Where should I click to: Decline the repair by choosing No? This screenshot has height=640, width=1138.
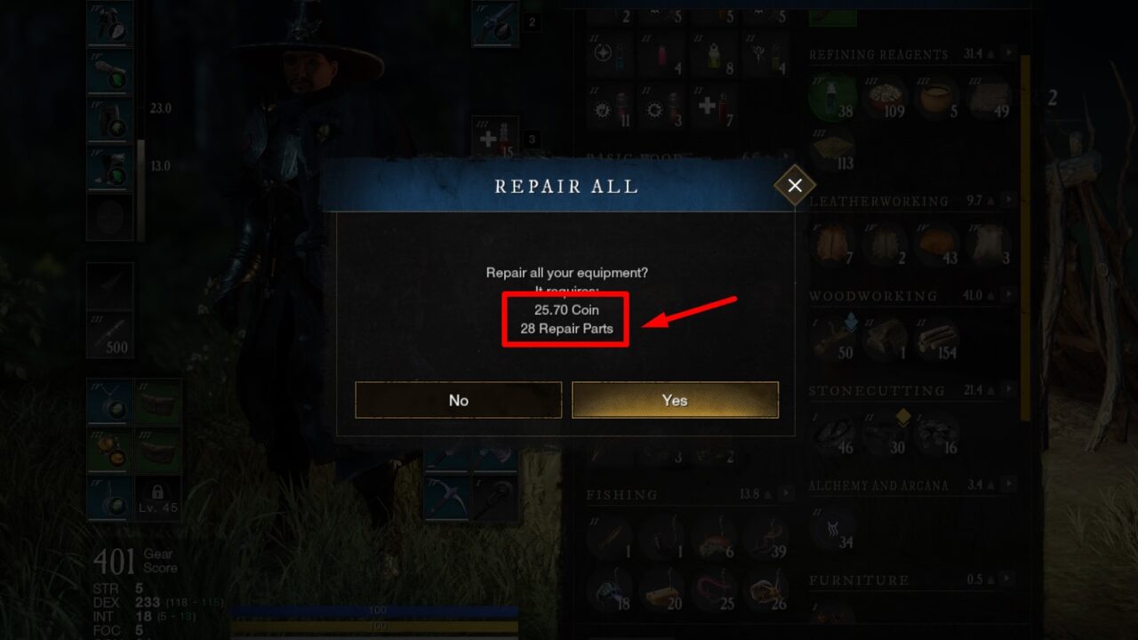(x=458, y=400)
